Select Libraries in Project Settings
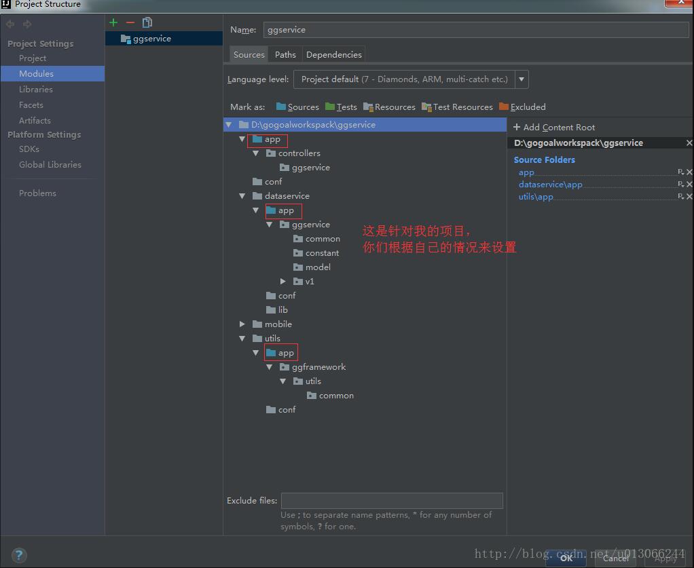The height and width of the screenshot is (568, 694). click(36, 89)
